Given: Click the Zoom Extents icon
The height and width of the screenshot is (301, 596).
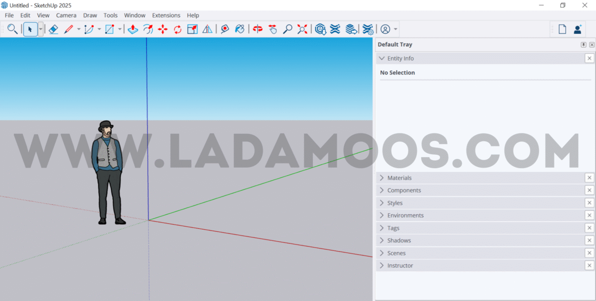Looking at the screenshot, I should pyautogui.click(x=302, y=29).
